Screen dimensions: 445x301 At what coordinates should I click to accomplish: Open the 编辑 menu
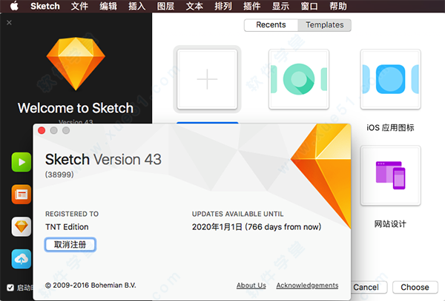(108, 6)
